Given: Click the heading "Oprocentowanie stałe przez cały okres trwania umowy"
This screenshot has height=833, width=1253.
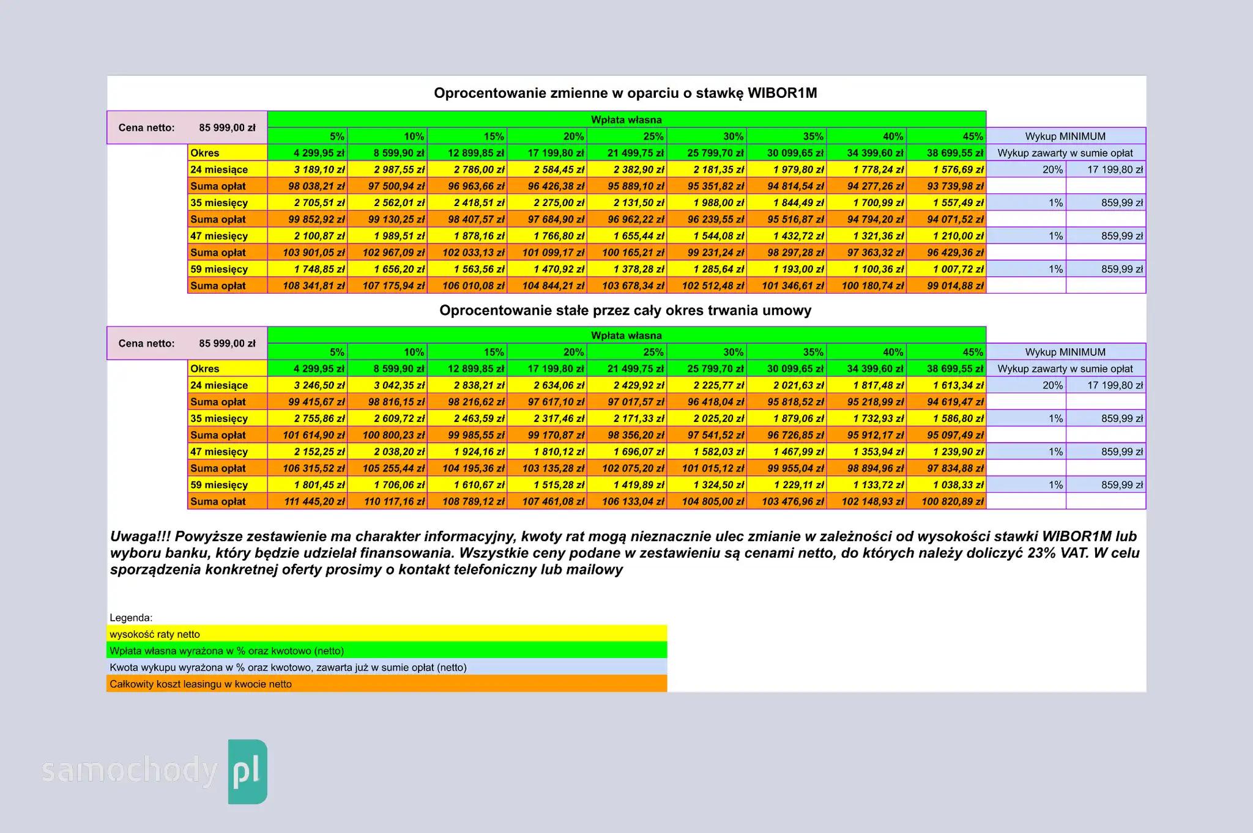Looking at the screenshot, I should tap(625, 310).
